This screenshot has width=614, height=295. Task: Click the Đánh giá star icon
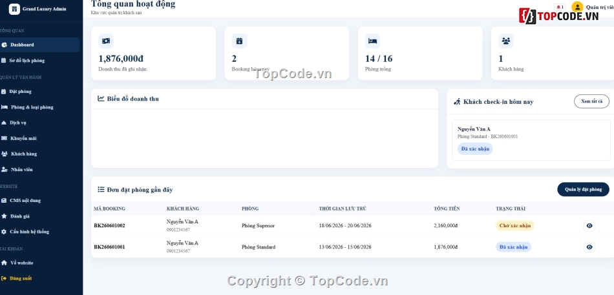[x=4, y=216]
